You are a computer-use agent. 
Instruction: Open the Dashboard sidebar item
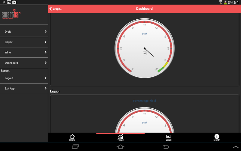click(x=24, y=63)
